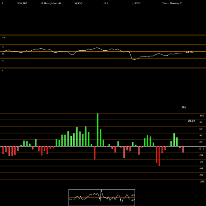
Task: Click the RSI axis label 30
Action: click(3, 61)
